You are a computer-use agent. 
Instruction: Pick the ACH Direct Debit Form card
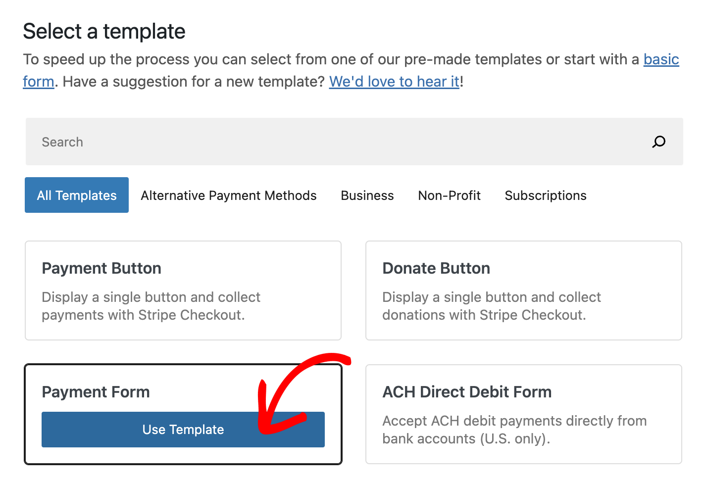(x=523, y=414)
